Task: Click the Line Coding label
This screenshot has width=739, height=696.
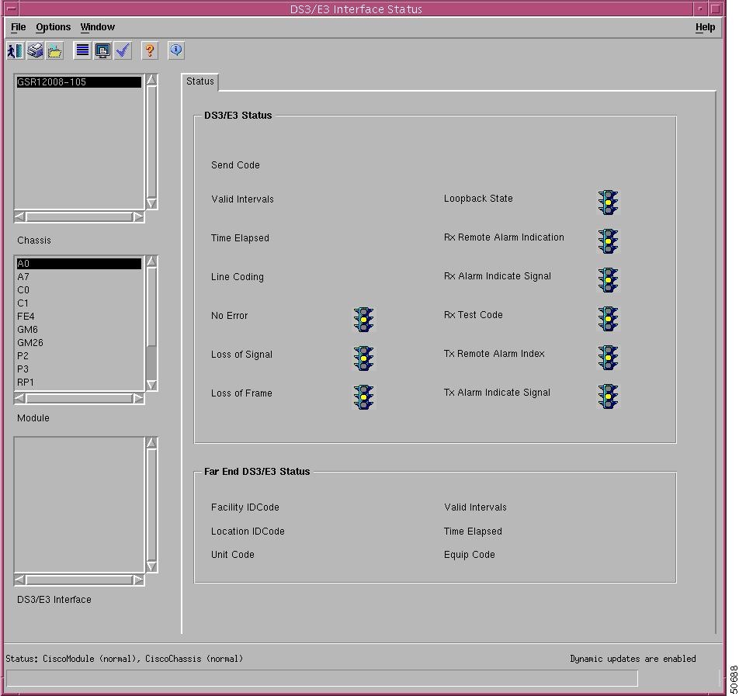Action: coord(237,276)
